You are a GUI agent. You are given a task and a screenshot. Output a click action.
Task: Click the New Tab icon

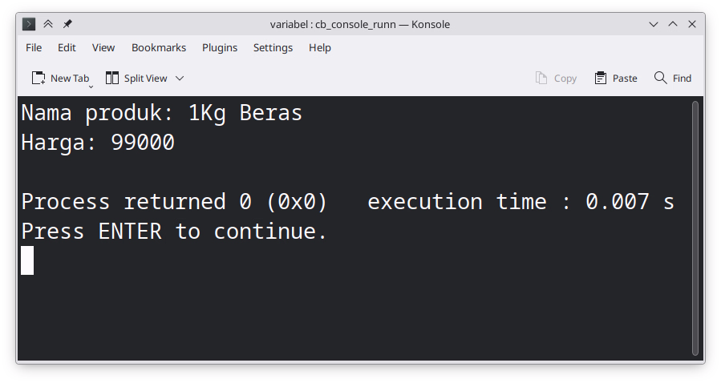(x=38, y=78)
